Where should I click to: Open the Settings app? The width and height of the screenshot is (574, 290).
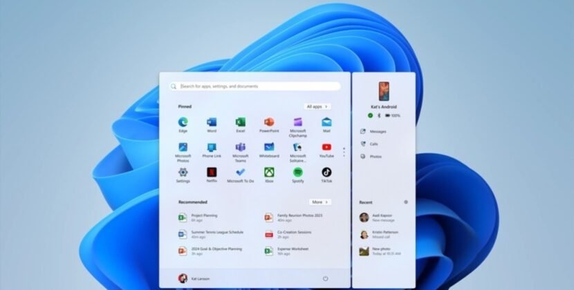183,175
